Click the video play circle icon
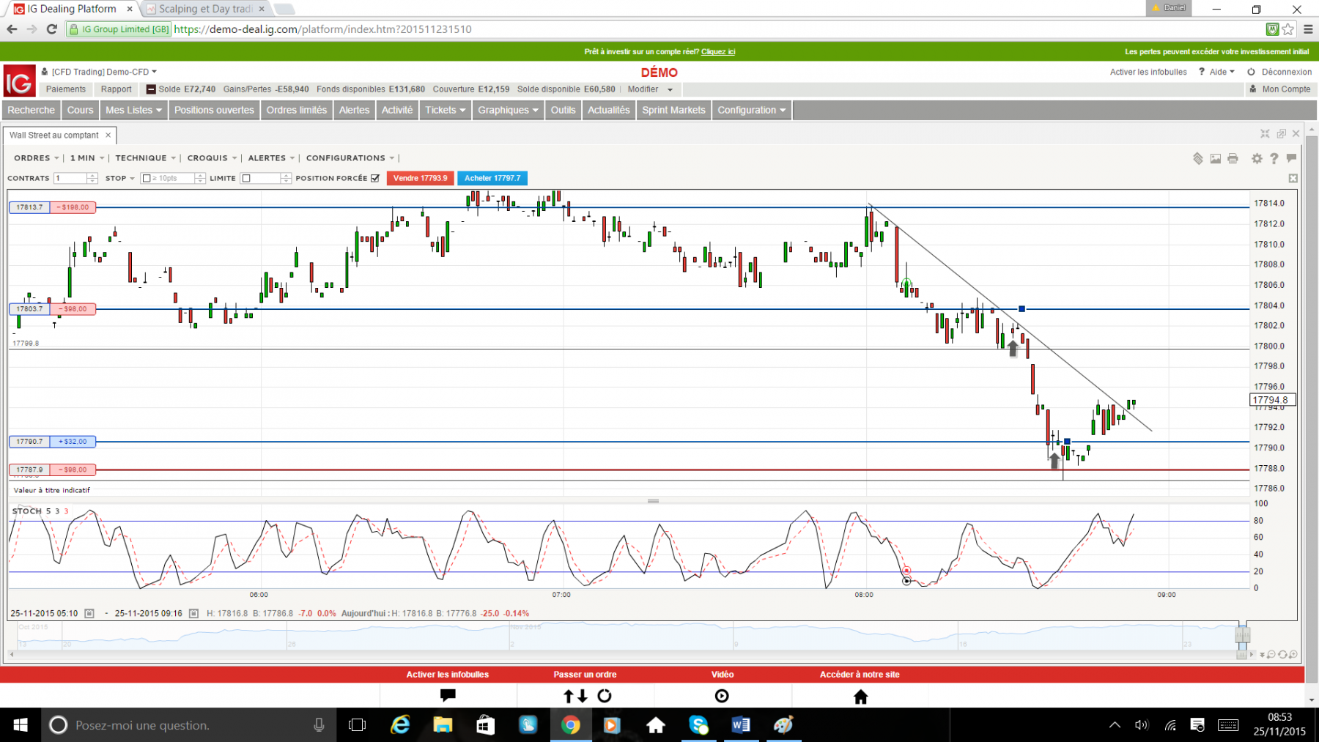Image resolution: width=1319 pixels, height=742 pixels. click(x=722, y=696)
